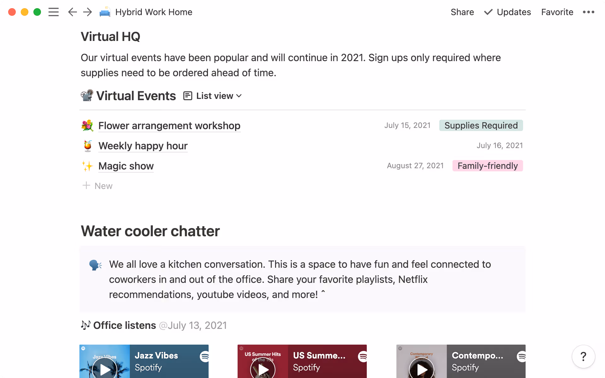Click the Spotify logo on Jazz Vibes
This screenshot has width=605, height=378.
click(x=205, y=357)
